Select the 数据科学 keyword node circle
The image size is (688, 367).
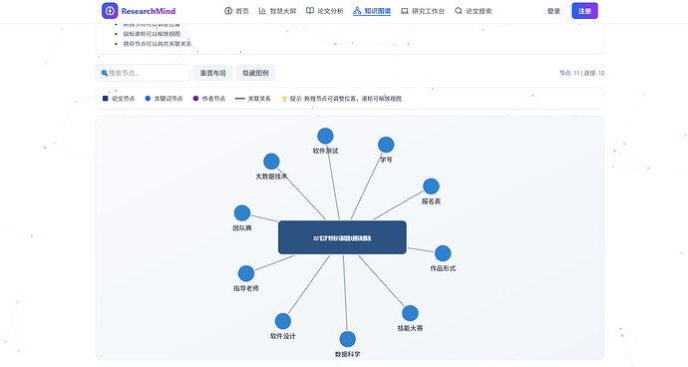tap(348, 339)
